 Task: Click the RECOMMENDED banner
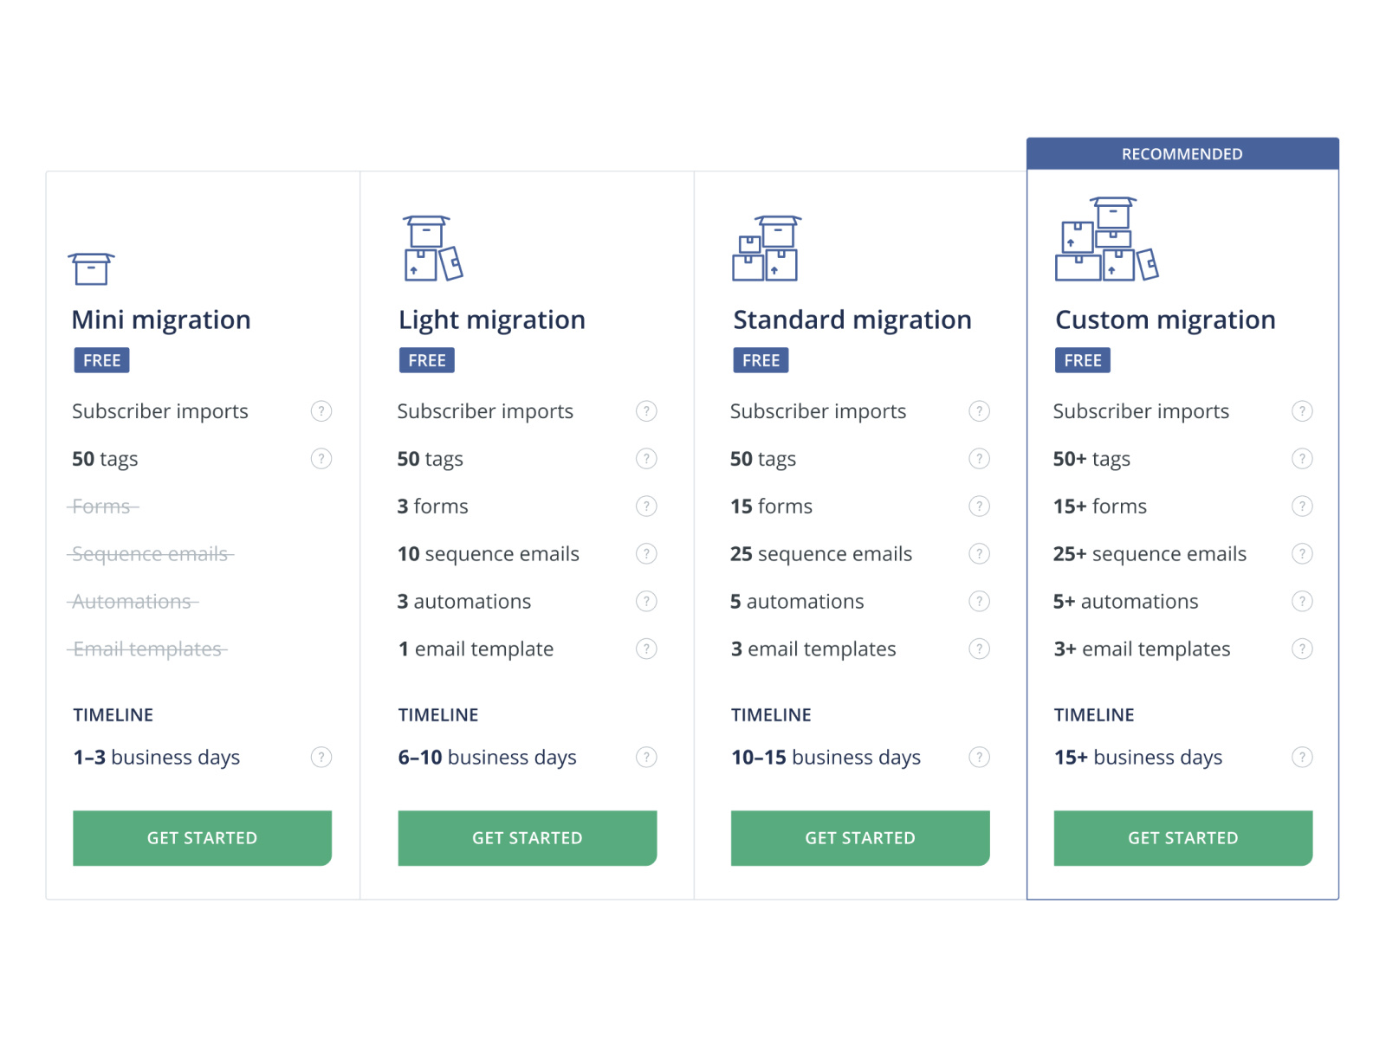coord(1182,153)
